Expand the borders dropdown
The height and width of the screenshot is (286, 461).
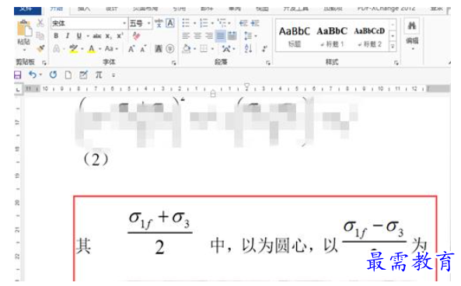click(x=212, y=49)
